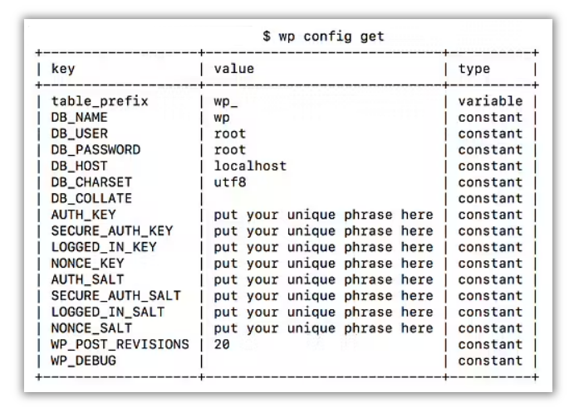574x412 pixels.
Task: Click the "20" post revisions value
Action: pos(222,345)
